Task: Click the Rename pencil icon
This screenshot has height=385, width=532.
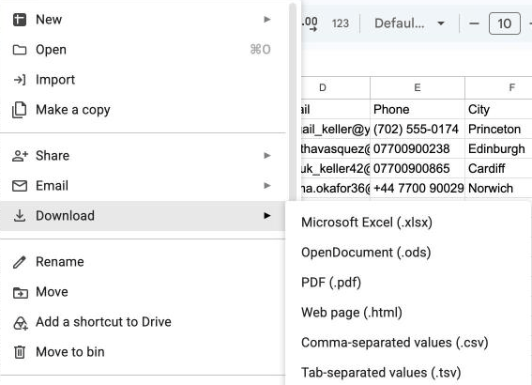Action: 20,262
